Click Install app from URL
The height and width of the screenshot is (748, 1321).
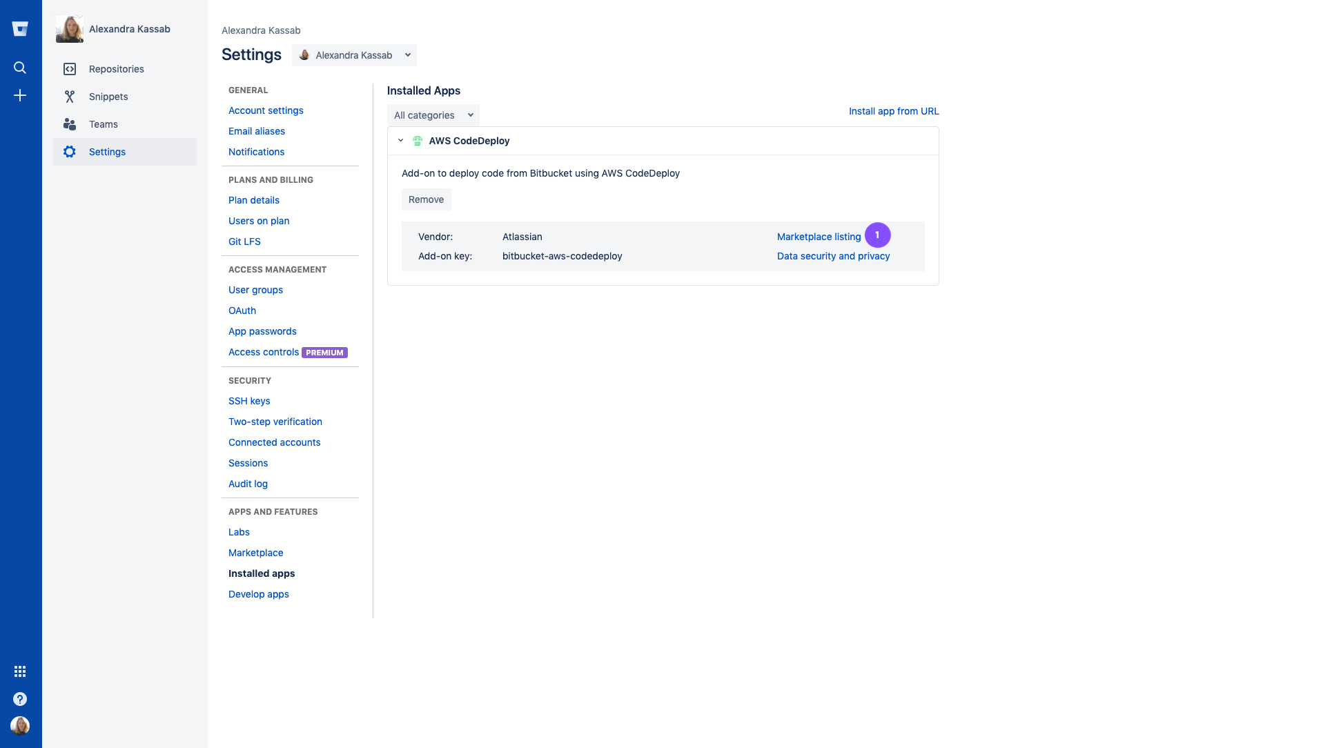[894, 111]
